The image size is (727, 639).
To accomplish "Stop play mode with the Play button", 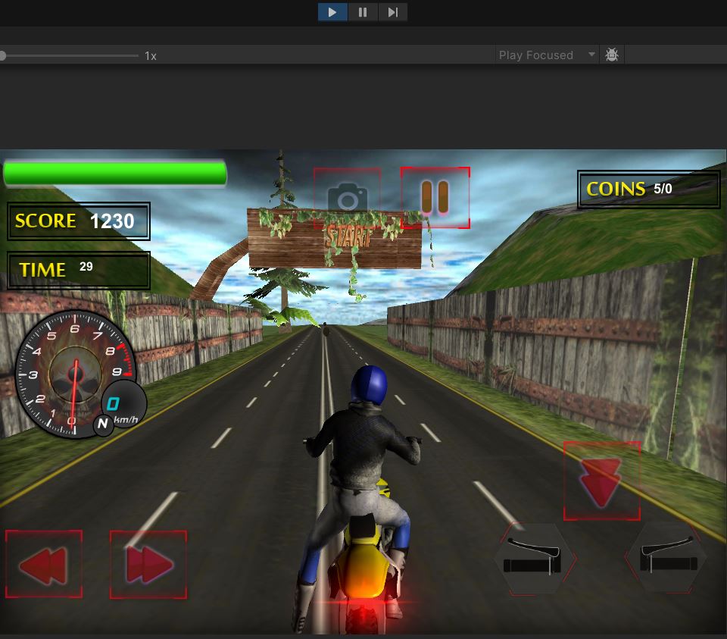I will pyautogui.click(x=332, y=12).
